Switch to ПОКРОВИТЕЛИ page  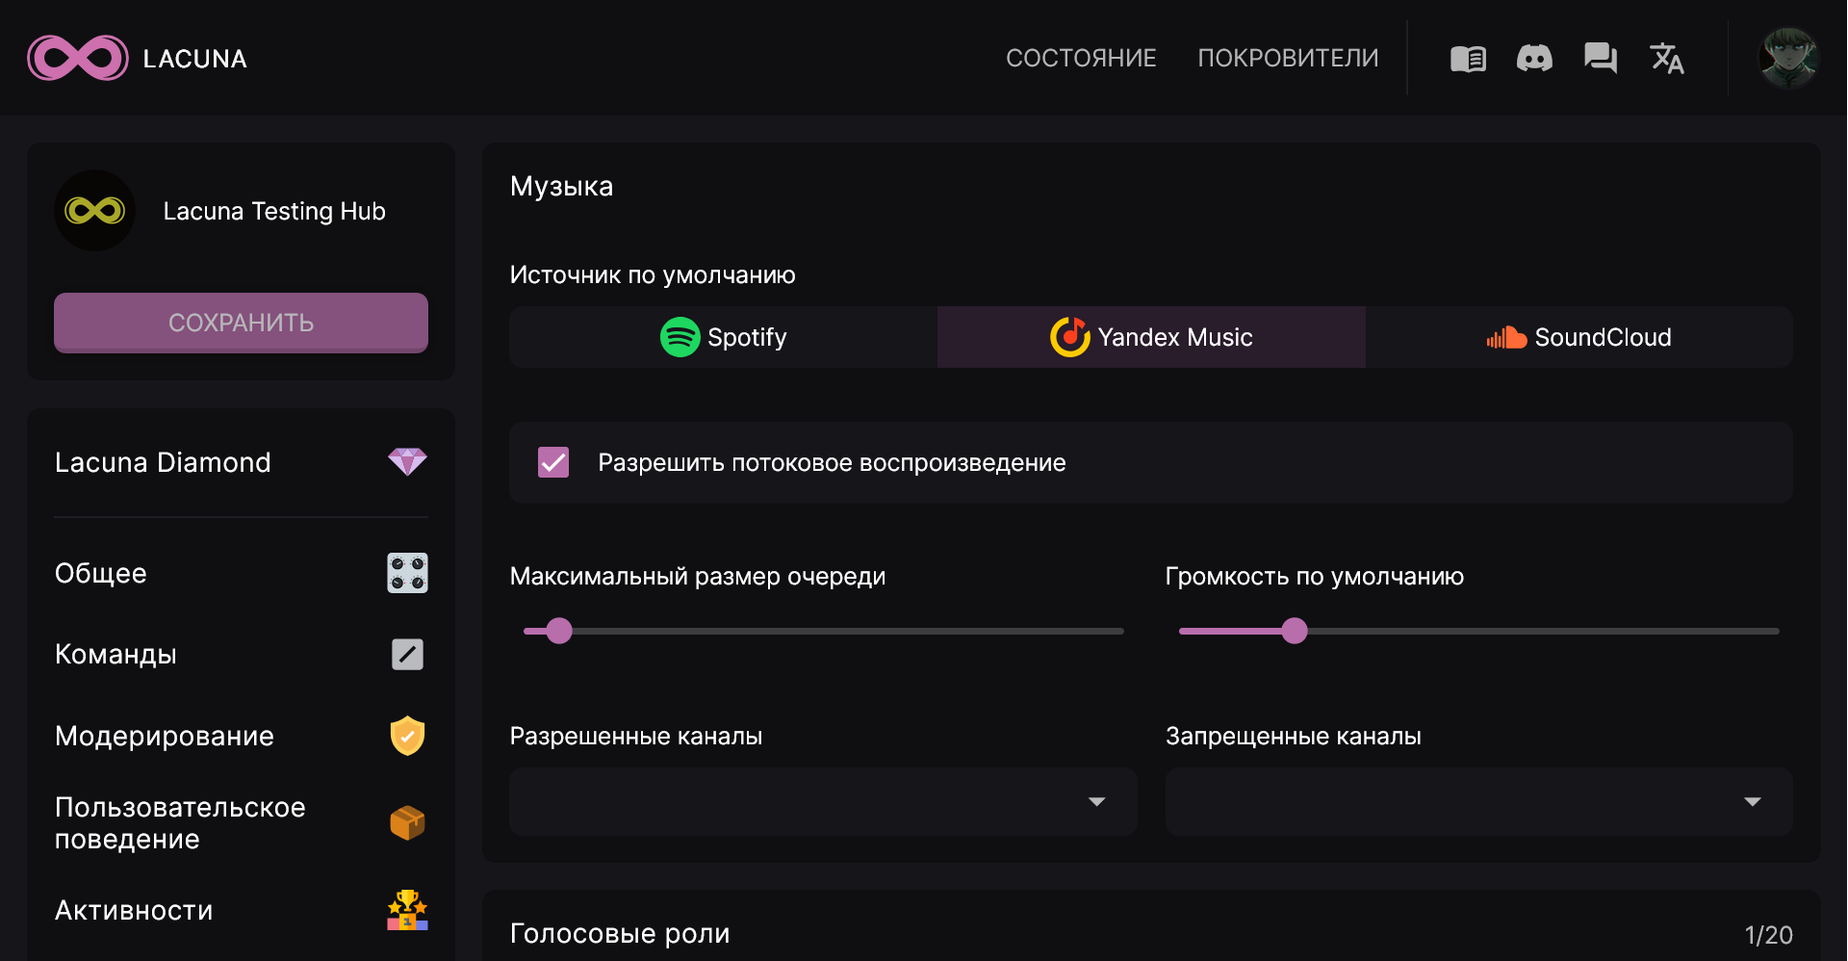coord(1288,58)
